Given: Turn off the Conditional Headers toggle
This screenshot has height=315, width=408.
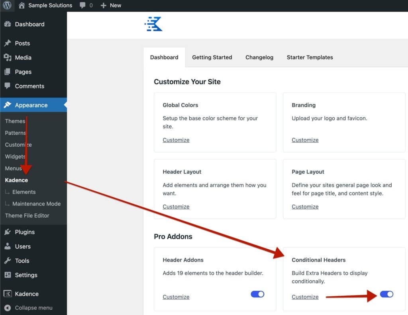Looking at the screenshot, I should click(386, 294).
